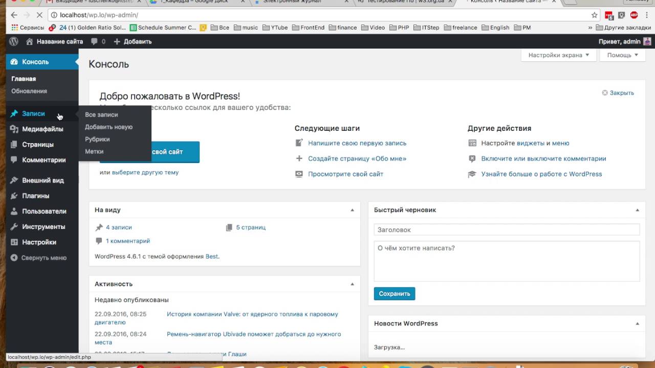655x368 pixels.
Task: Click the WordPress logo in admin bar
Action: (14, 41)
